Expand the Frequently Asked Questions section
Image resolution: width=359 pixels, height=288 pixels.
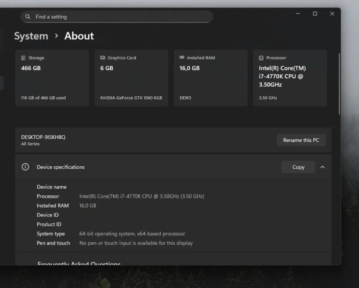[x=79, y=263]
